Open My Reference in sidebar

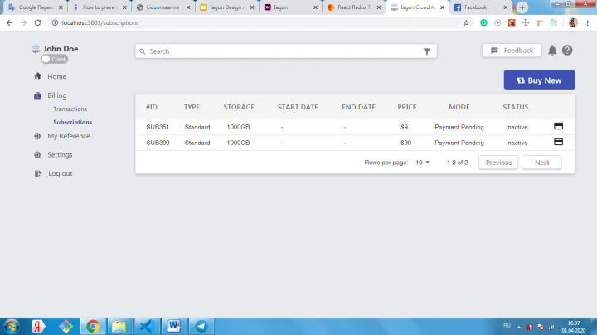pyautogui.click(x=69, y=136)
